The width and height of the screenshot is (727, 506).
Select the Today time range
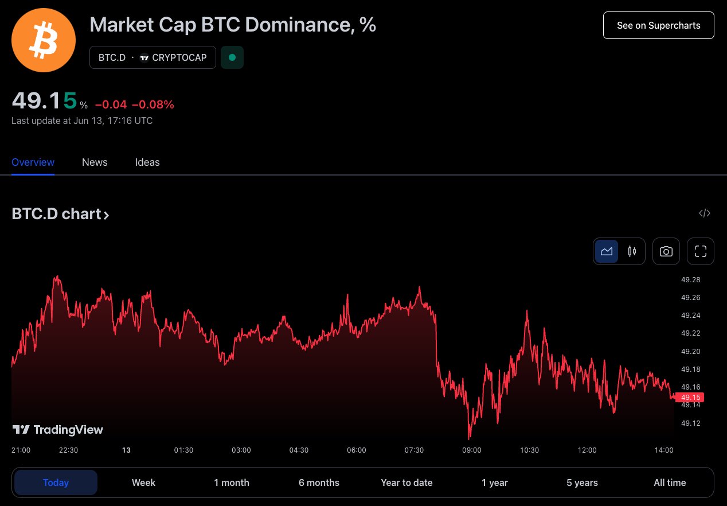click(x=56, y=482)
